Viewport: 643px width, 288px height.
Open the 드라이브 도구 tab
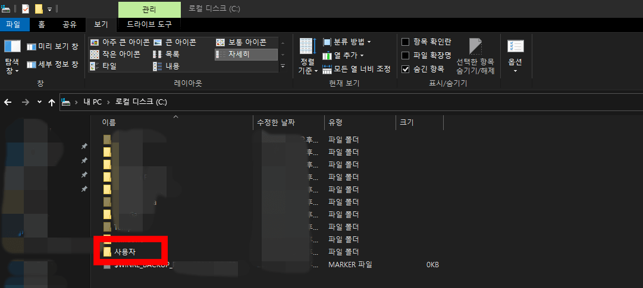click(x=149, y=24)
